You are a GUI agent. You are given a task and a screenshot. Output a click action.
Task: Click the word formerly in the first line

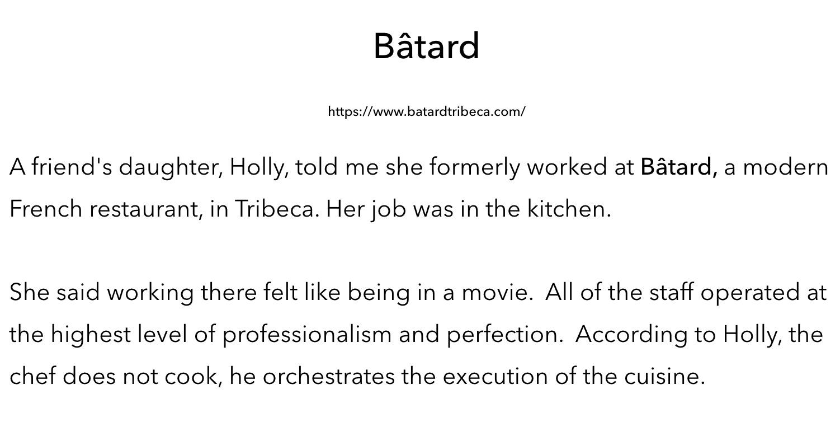pyautogui.click(x=475, y=167)
